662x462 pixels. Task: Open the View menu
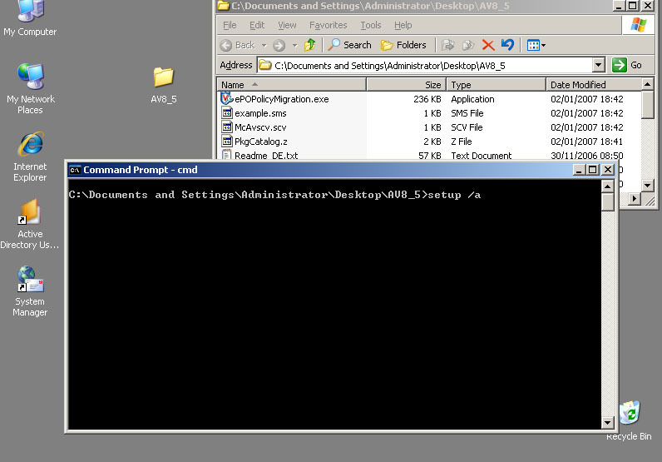click(x=287, y=25)
